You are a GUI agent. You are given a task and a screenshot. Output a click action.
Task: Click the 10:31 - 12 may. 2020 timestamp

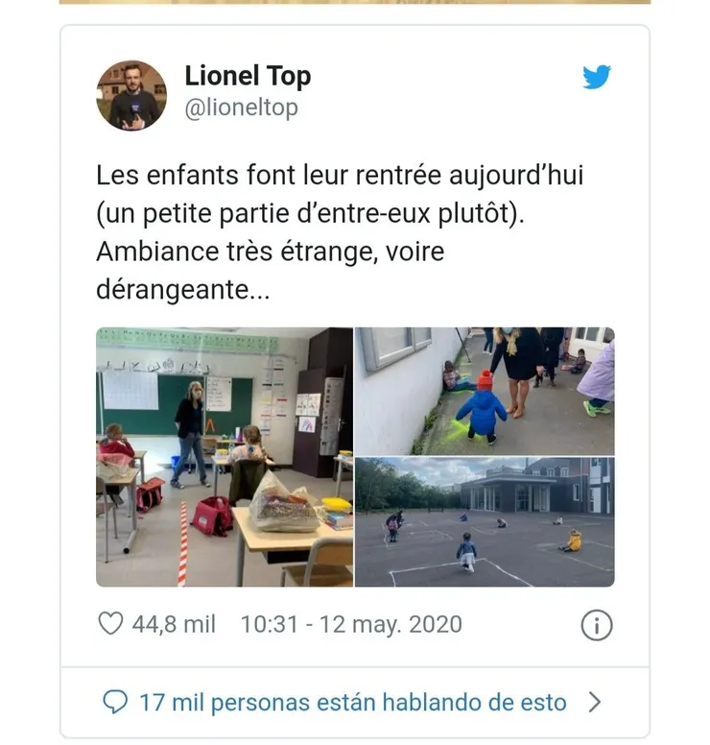pos(351,624)
